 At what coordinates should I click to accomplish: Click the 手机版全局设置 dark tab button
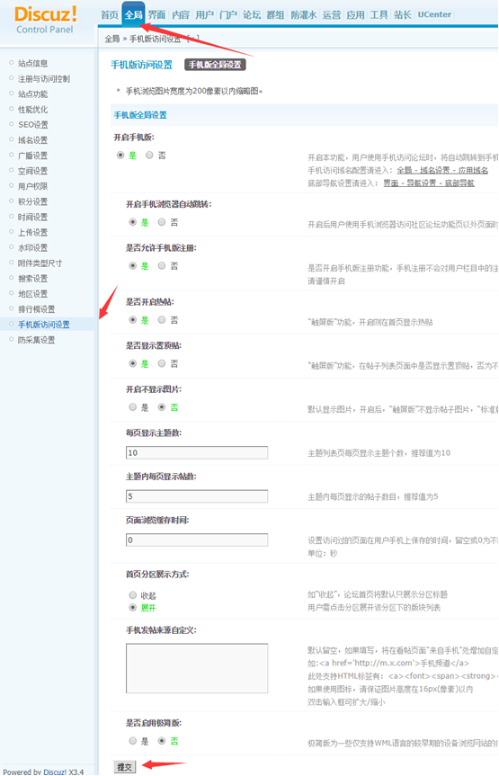coord(215,65)
